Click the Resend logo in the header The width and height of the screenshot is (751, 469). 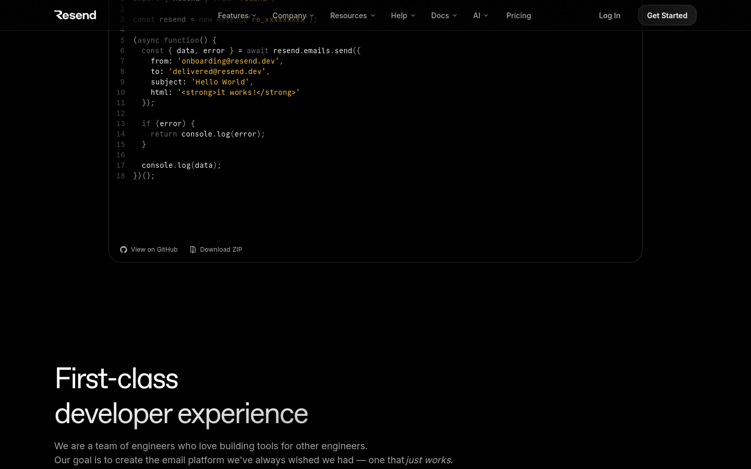click(75, 15)
